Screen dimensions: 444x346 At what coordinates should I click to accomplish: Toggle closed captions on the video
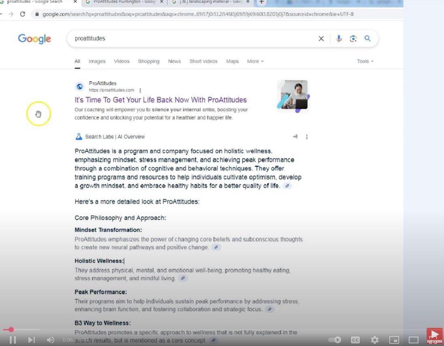pyautogui.click(x=355, y=340)
